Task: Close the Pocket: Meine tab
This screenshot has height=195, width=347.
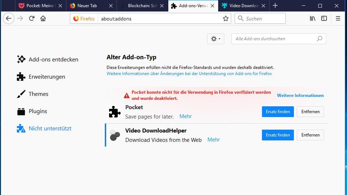Action: pyautogui.click(x=60, y=6)
